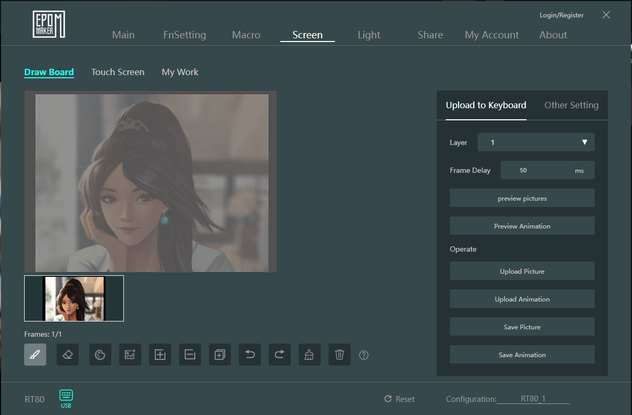Open the color palette picker
632x415 pixels.
coord(100,355)
